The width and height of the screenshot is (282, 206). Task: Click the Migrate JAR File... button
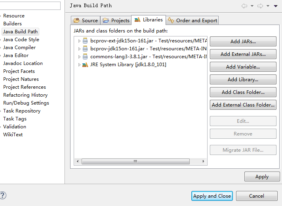[243, 150]
